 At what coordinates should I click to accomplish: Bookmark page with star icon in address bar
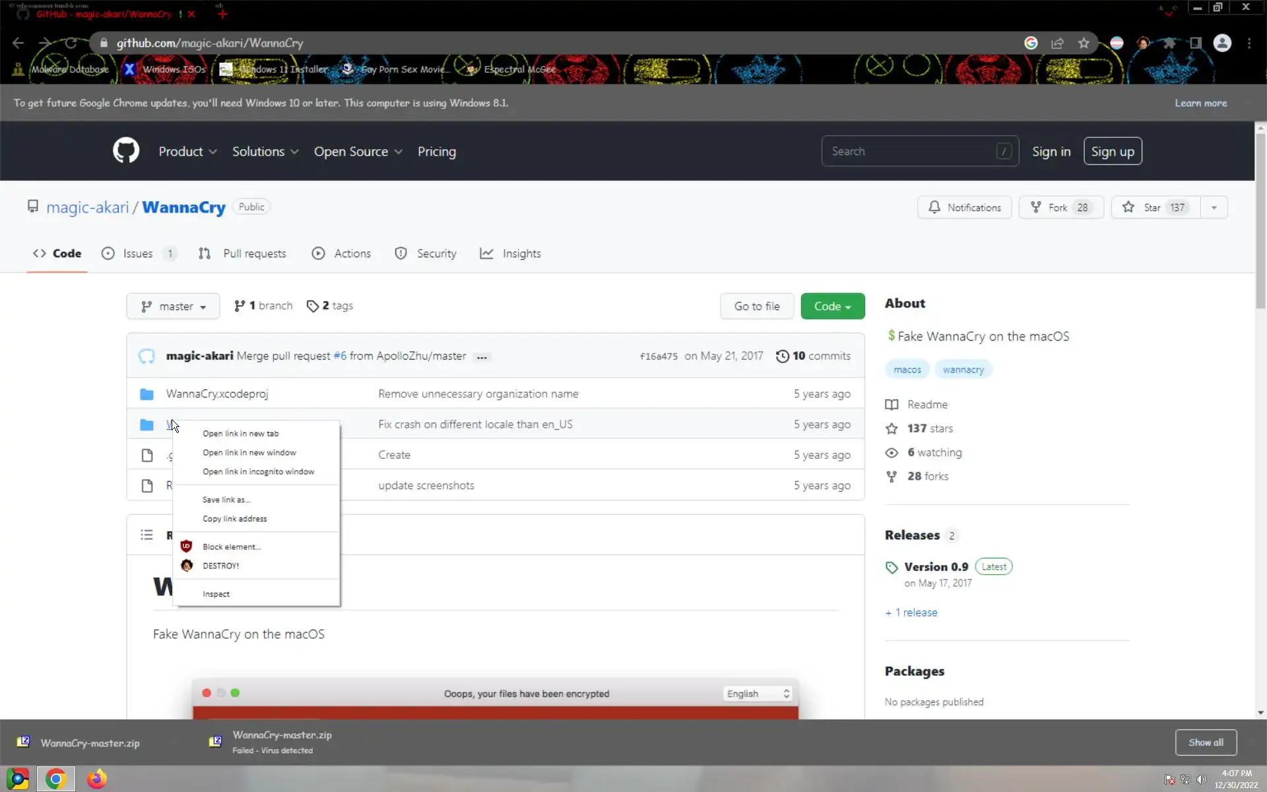click(x=1084, y=43)
